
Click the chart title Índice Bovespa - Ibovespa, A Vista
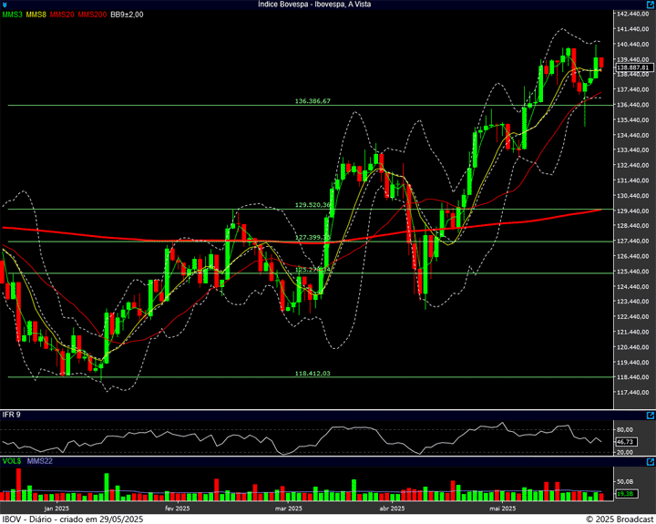314,5
